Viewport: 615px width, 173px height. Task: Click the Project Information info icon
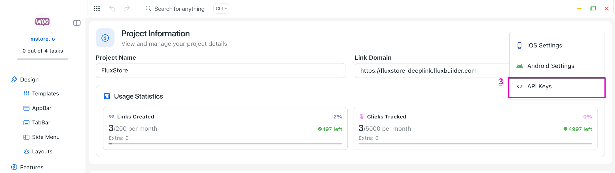click(105, 38)
